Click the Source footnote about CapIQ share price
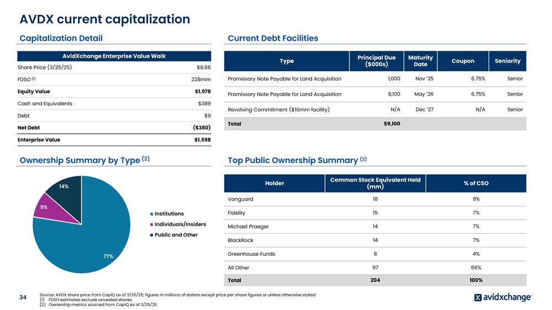Viewport: 552px width, 310px height. pos(177,295)
